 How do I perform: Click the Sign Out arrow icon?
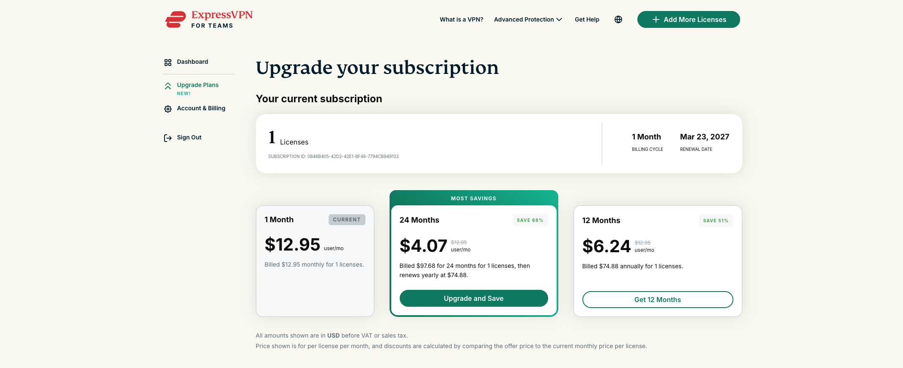point(168,138)
